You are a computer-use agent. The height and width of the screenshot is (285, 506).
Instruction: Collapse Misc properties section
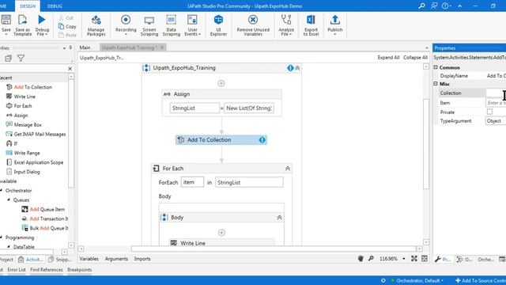click(x=436, y=84)
